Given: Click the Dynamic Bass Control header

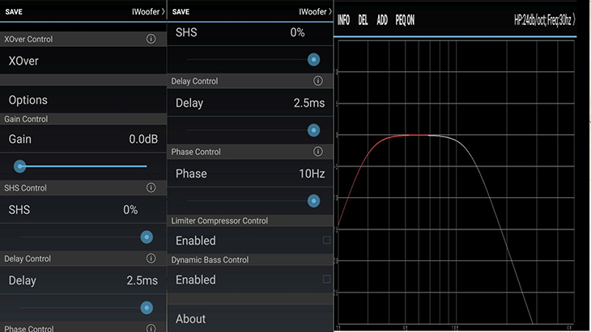Looking at the screenshot, I should coord(250,260).
